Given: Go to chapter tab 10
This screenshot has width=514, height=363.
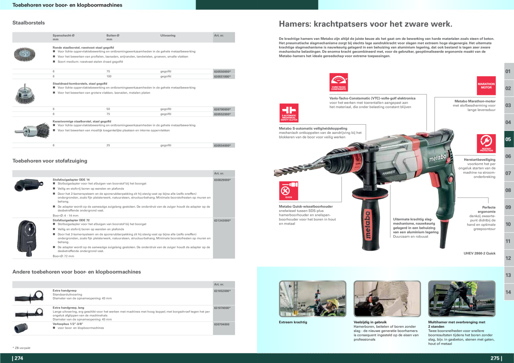Looking at the screenshot, I should tap(508, 224).
